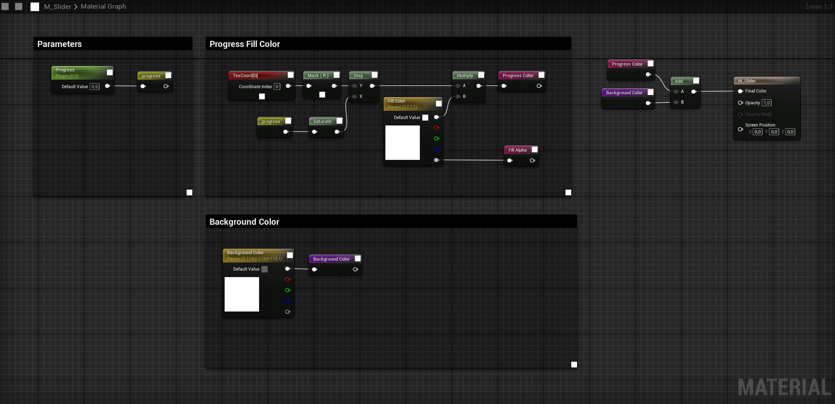Collapse the Progress scalar parameter node
This screenshot has height=404, width=835.
pyautogui.click(x=110, y=72)
